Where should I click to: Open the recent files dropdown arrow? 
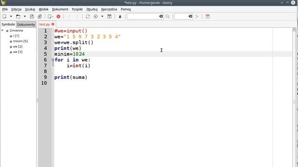click(x=25, y=17)
